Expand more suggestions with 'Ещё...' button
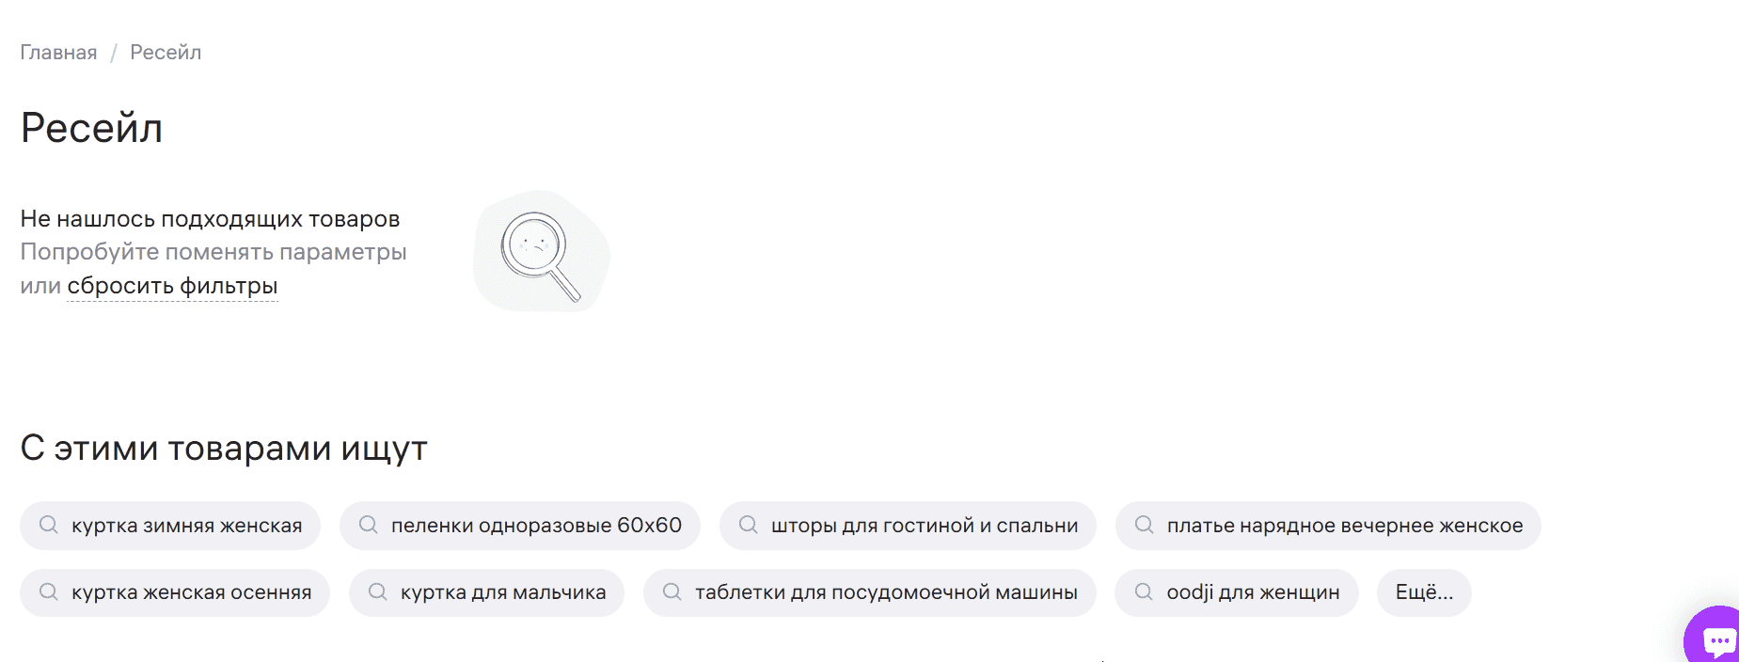1739x662 pixels. click(x=1424, y=592)
